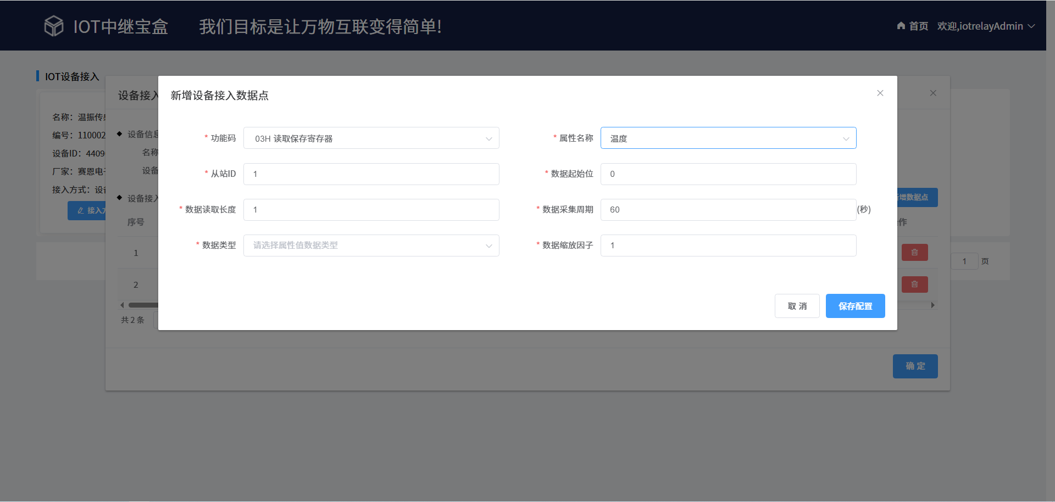The height and width of the screenshot is (502, 1055).
Task: Open the iotrelayAdmin user menu
Action: [986, 26]
